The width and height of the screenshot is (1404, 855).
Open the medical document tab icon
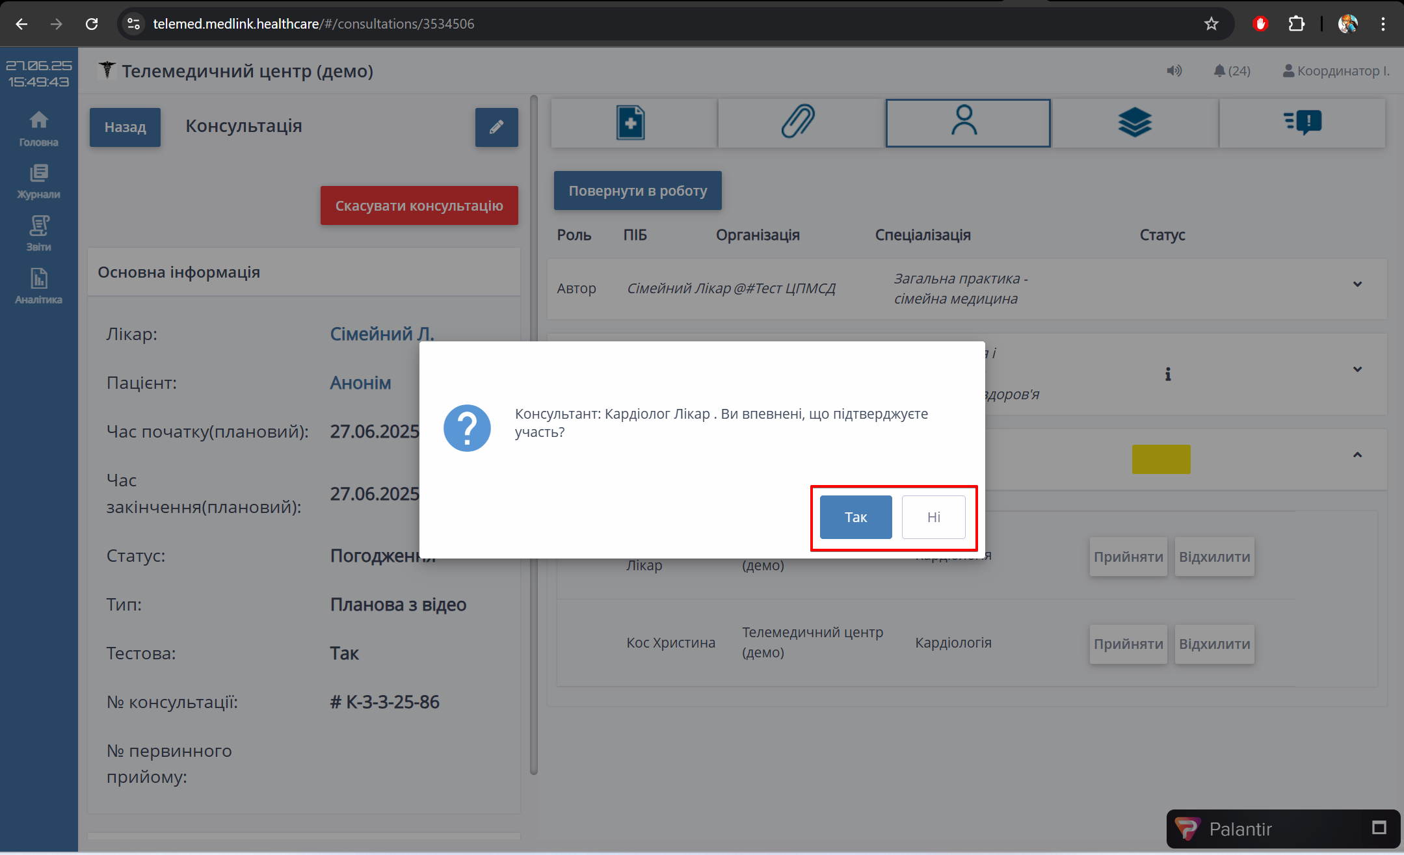631,122
